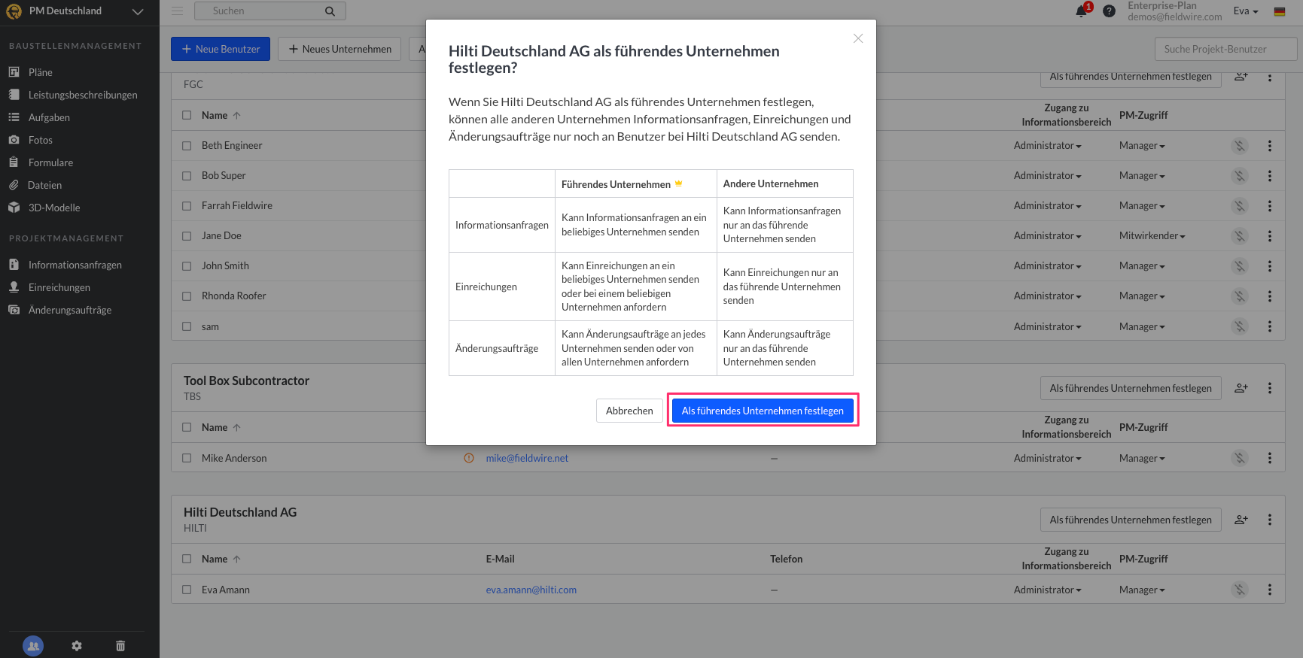The height and width of the screenshot is (658, 1303).
Task: Open eva.amann@hilti.com email link
Action: (x=531, y=590)
